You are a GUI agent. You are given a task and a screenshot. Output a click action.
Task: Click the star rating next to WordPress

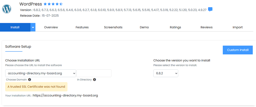(53, 4)
